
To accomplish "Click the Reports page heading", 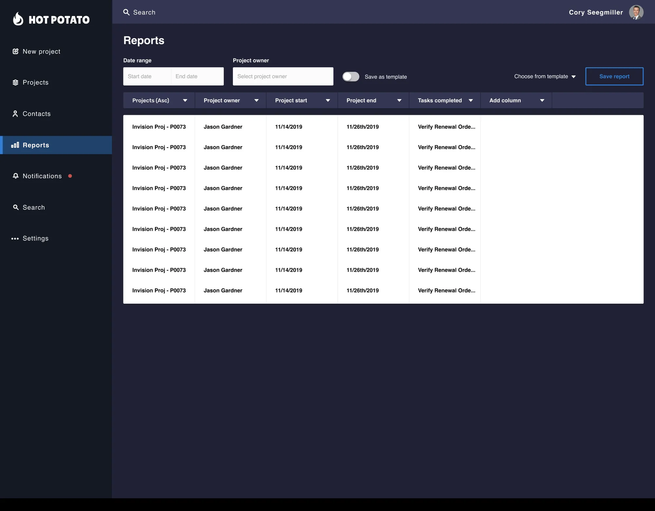I will pyautogui.click(x=144, y=40).
